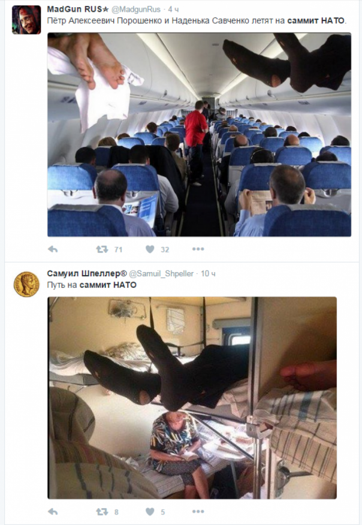Open more options on Самуил Шпеллер tweet
The height and width of the screenshot is (525, 362).
coord(198,512)
